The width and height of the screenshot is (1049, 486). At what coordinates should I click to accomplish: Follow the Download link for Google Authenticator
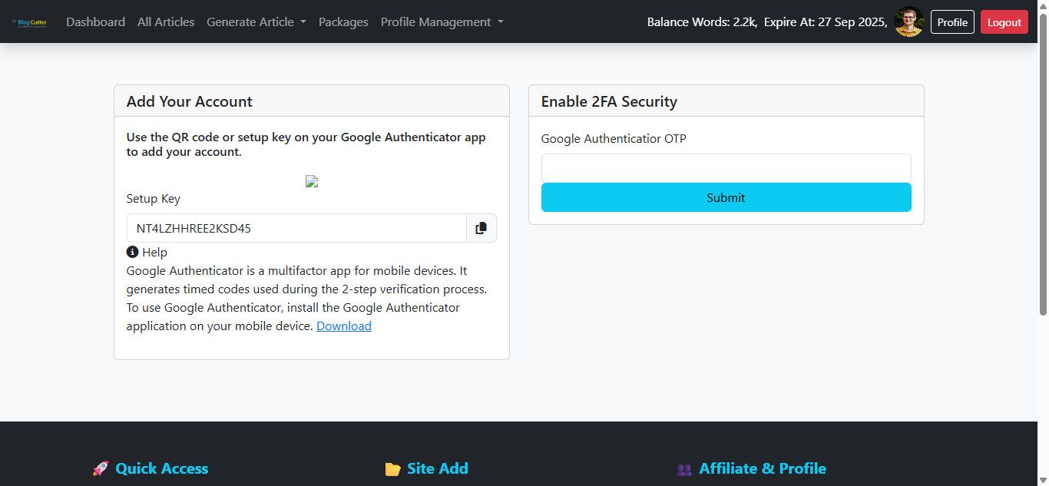tap(344, 326)
